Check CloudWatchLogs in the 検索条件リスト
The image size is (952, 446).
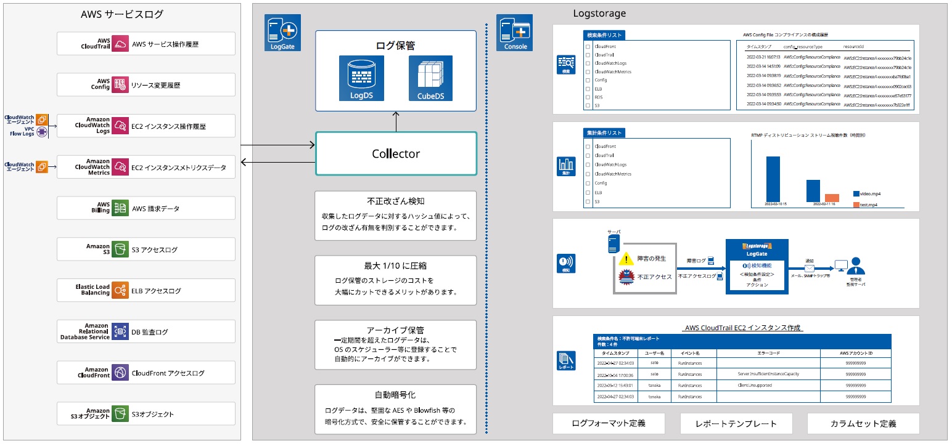(588, 63)
